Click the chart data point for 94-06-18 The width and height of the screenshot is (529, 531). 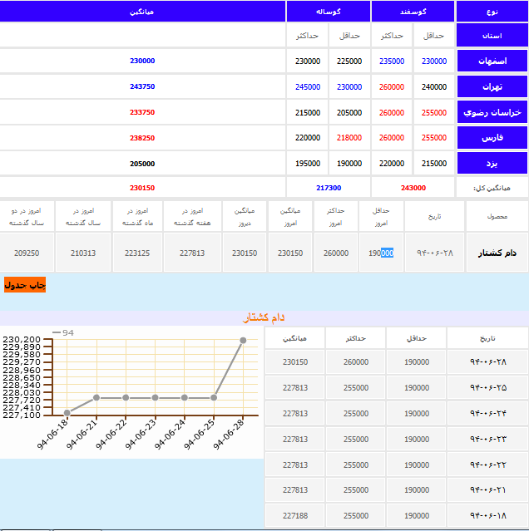coord(67,413)
